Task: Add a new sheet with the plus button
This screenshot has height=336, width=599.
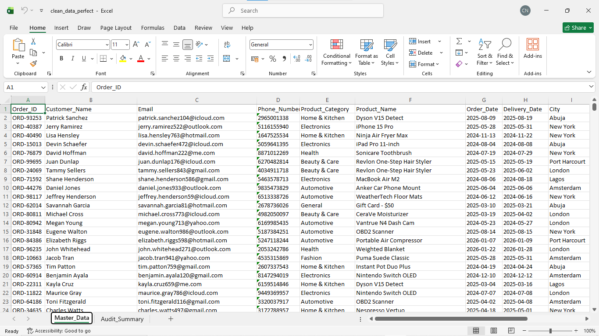Action: (171, 319)
